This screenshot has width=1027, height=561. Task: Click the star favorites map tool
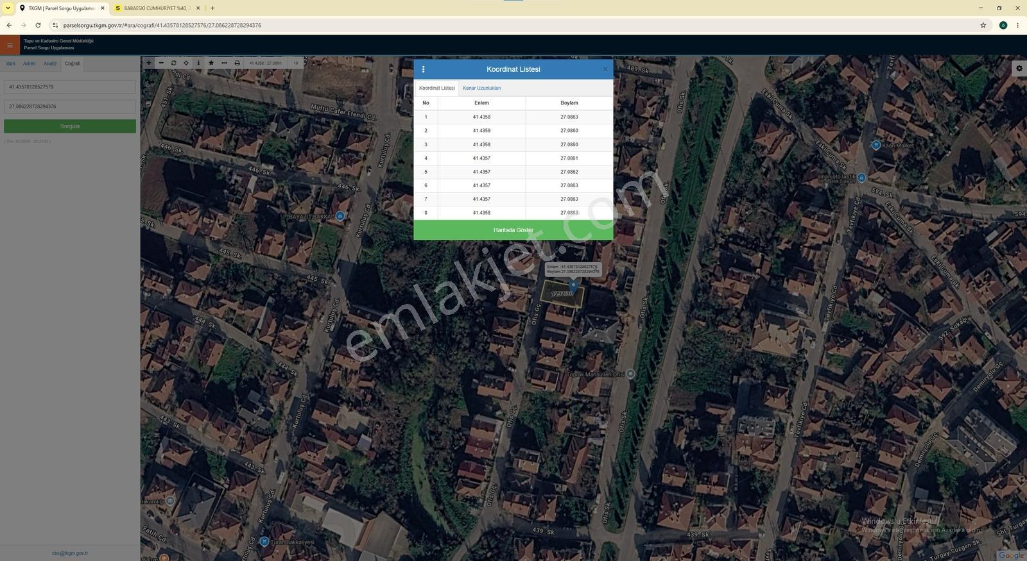(x=211, y=63)
